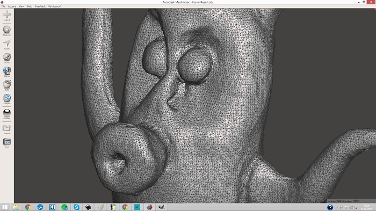The height and width of the screenshot is (211, 376).
Task: Open File Explorer from taskbar
Action: [16, 207]
